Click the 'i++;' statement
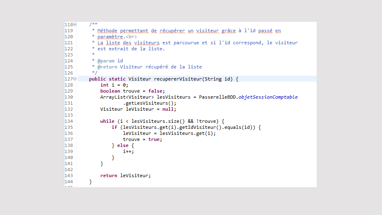This screenshot has height=215, width=382. coord(129,151)
